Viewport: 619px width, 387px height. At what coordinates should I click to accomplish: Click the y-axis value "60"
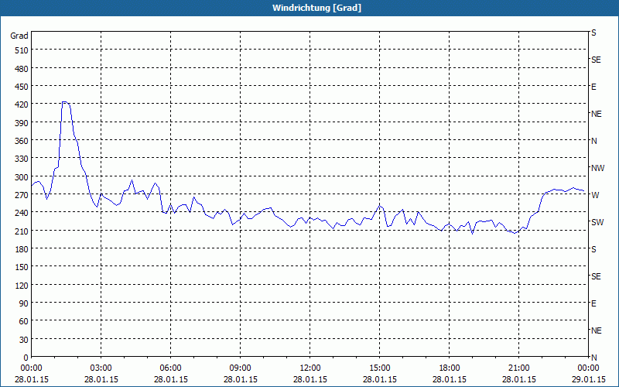[24, 321]
